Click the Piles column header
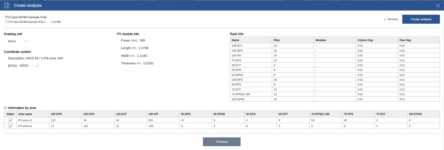Screen dimensions: 444x150 pos(293,40)
